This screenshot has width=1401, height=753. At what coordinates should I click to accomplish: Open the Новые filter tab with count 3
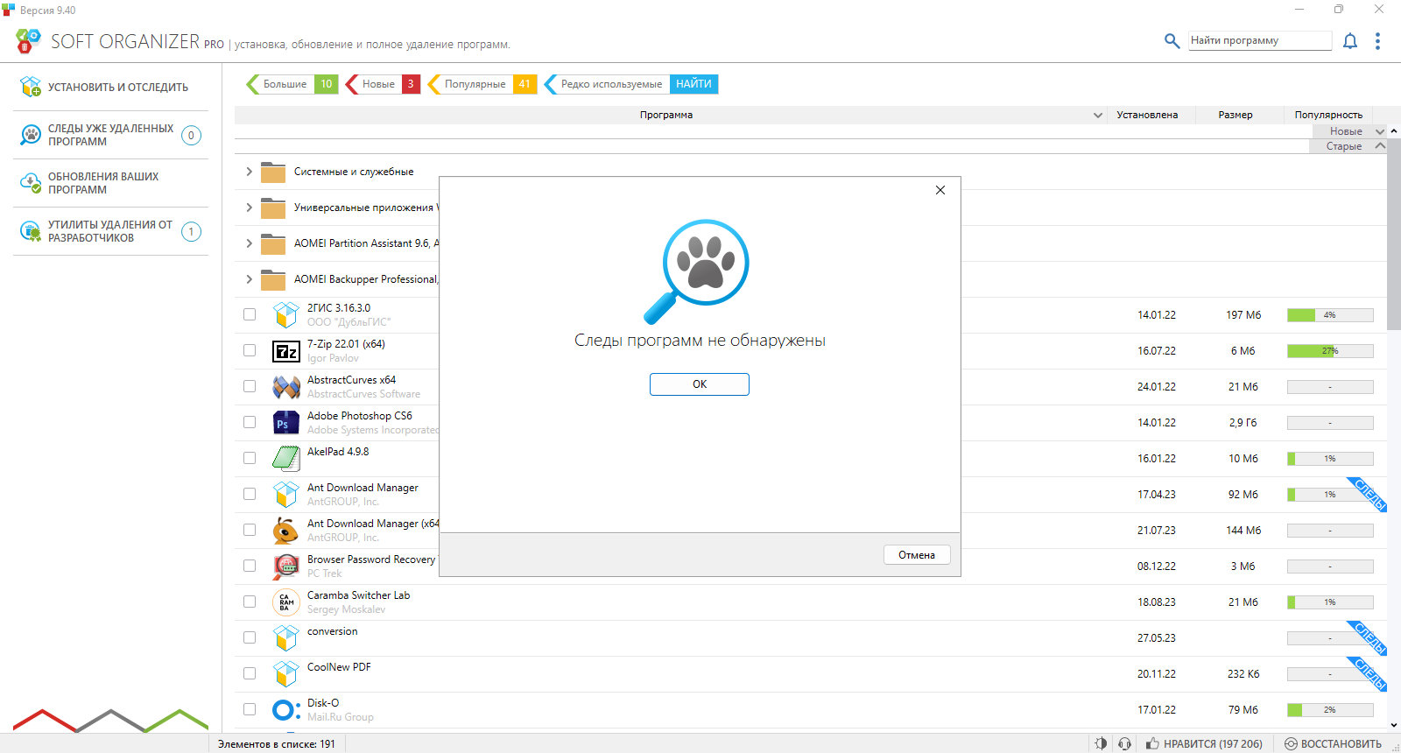click(x=383, y=84)
